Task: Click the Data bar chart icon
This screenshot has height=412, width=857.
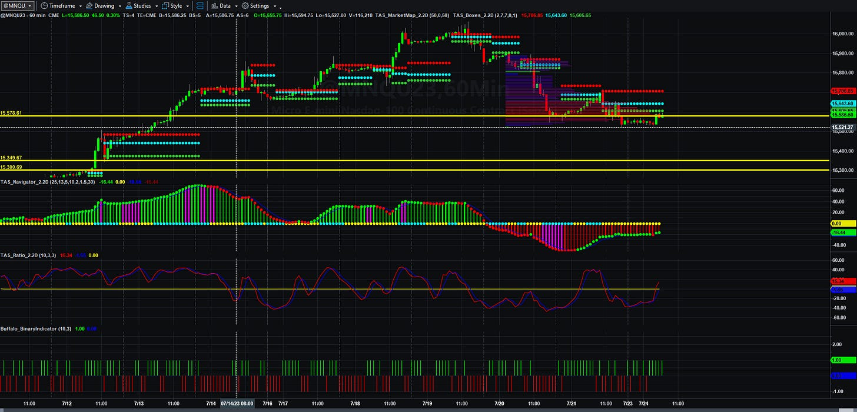Action: 214,6
